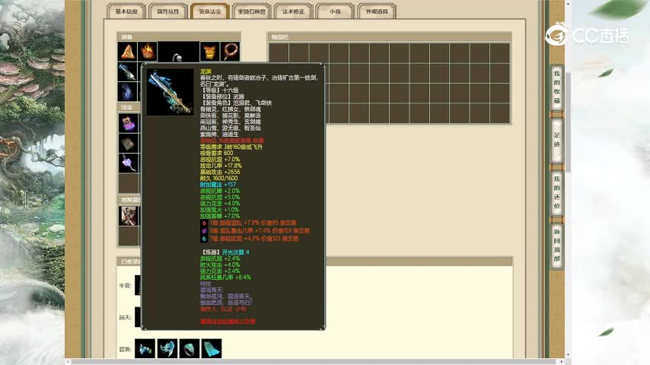
Task: Click the fiery ring necklace equipment icon
Action: (x=230, y=52)
